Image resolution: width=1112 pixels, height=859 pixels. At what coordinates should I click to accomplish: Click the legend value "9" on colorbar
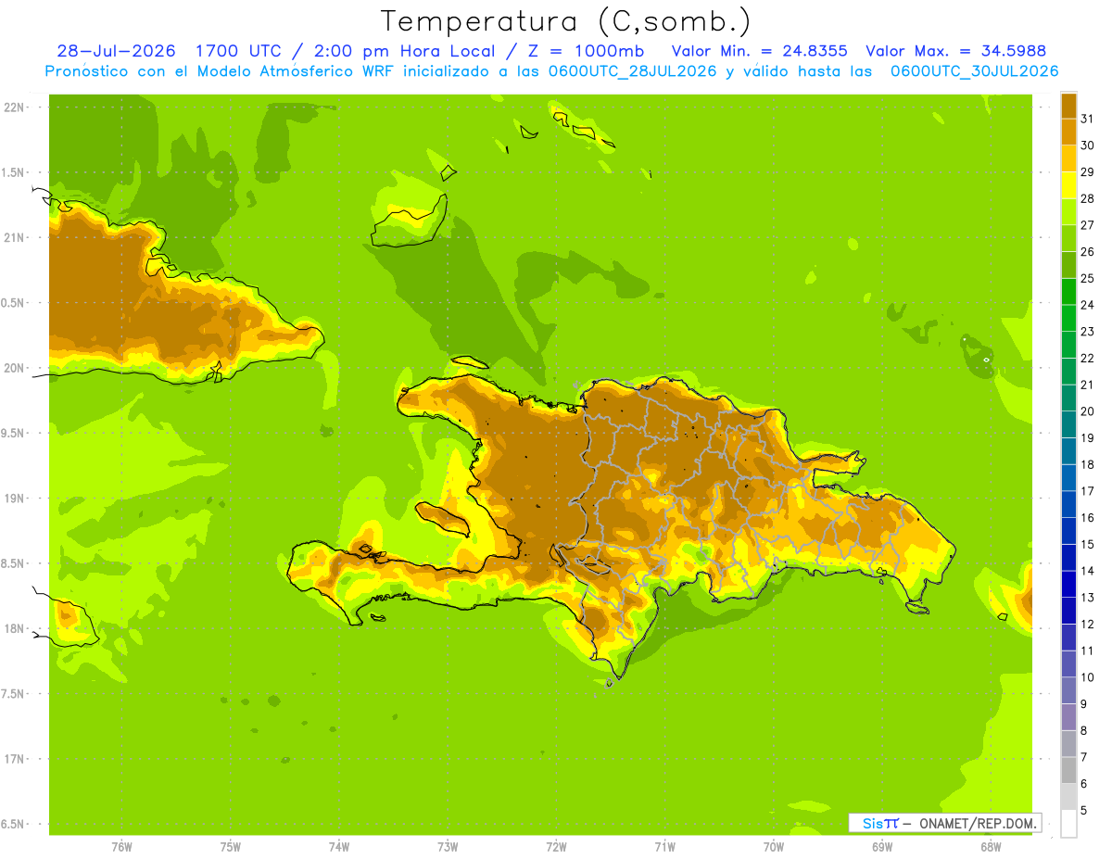point(1084,704)
